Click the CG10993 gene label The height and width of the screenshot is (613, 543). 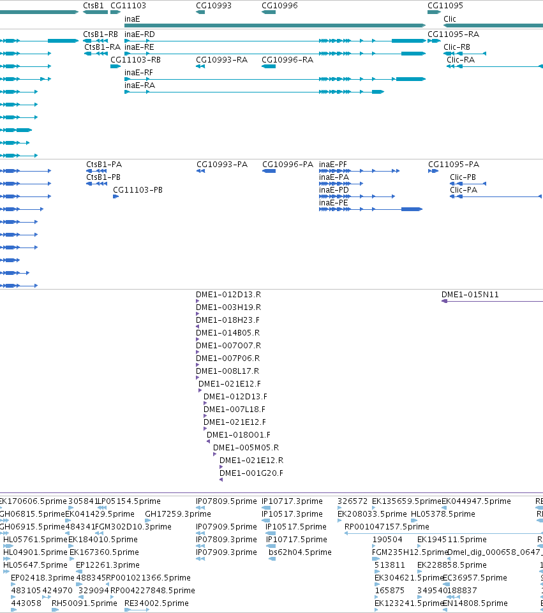(214, 6)
